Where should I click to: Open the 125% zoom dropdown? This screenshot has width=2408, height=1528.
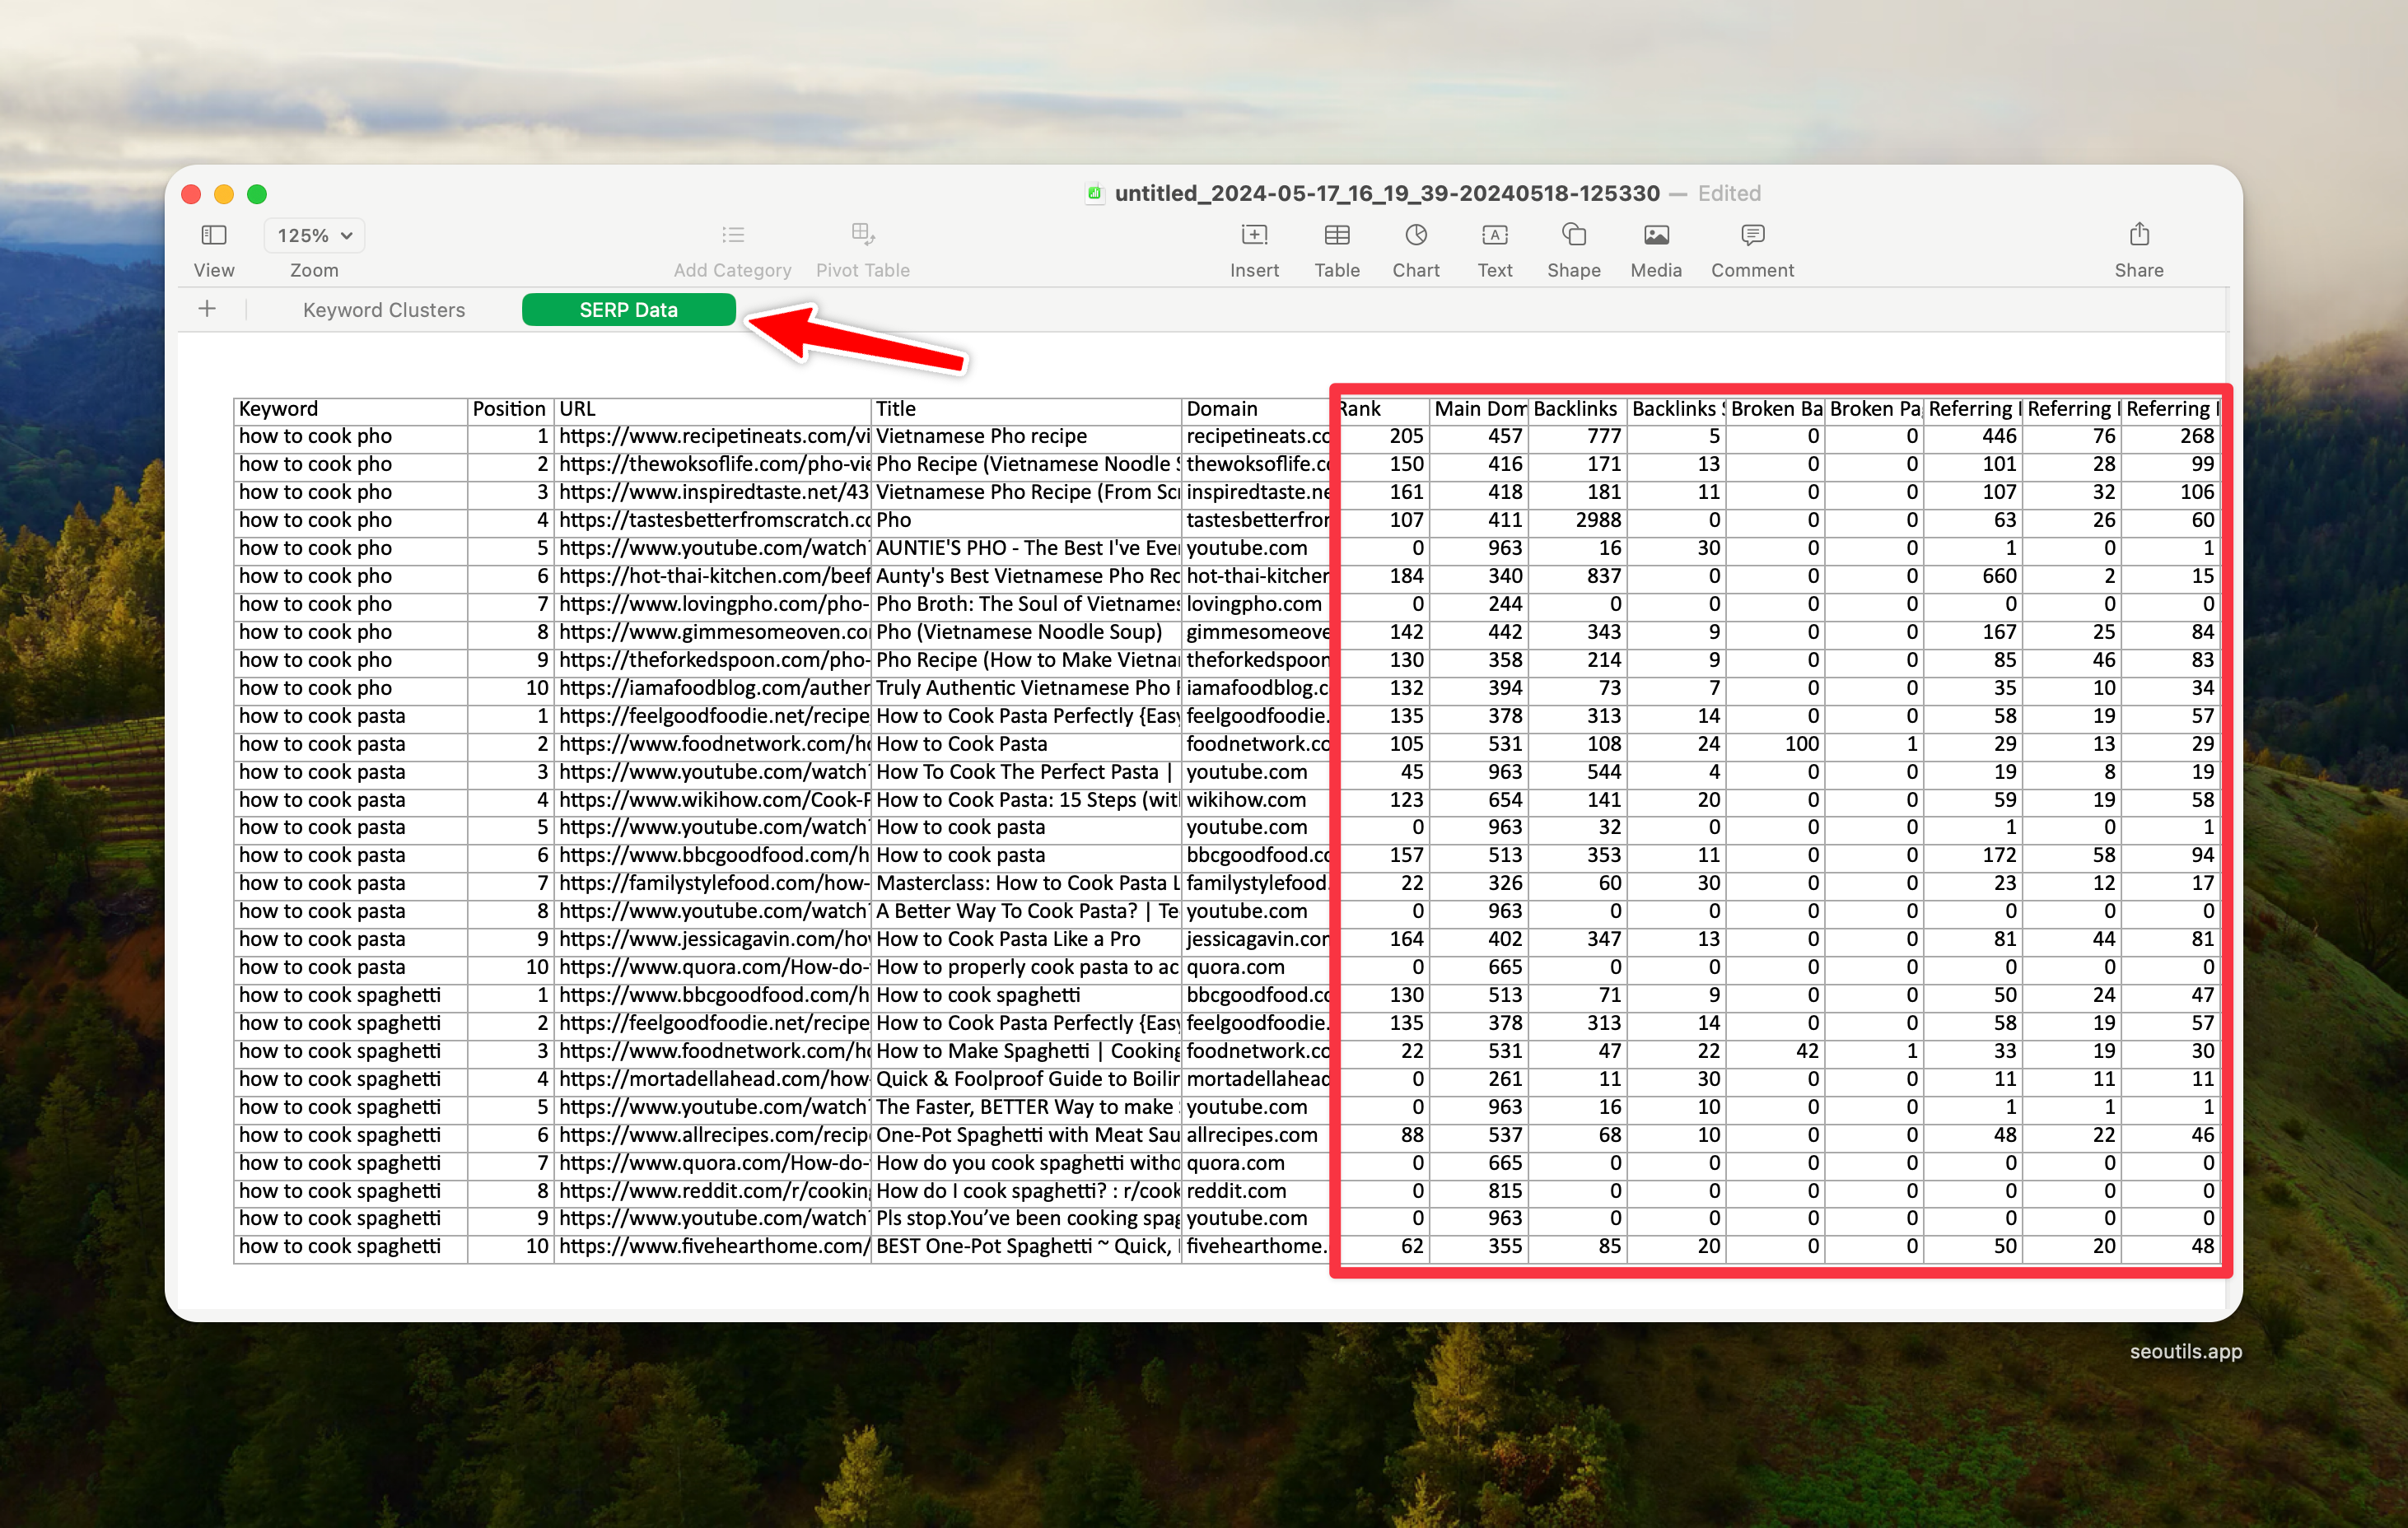pos(314,235)
